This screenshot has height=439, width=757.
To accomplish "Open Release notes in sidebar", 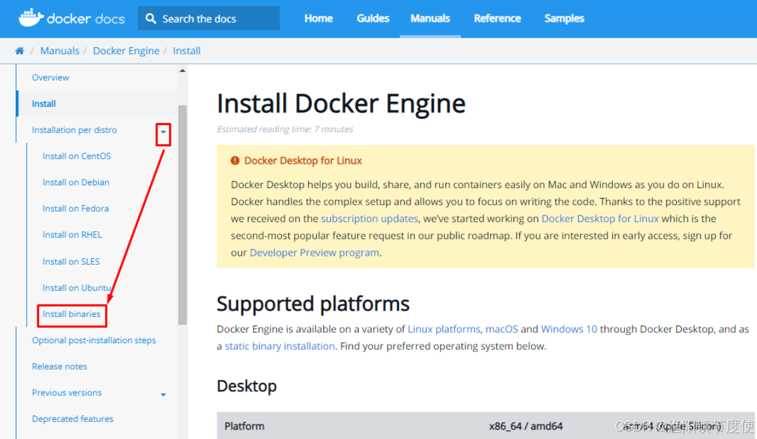I will pos(59,366).
